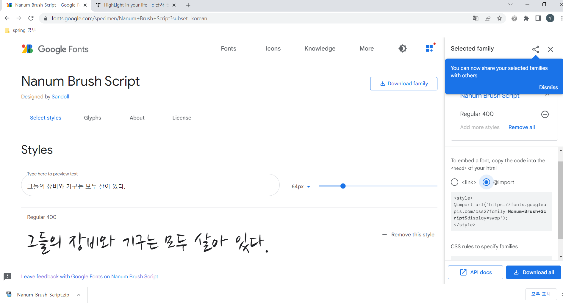Image resolution: width=563 pixels, height=303 pixels.
Task: Switch to the Glyphs tab
Action: point(93,118)
